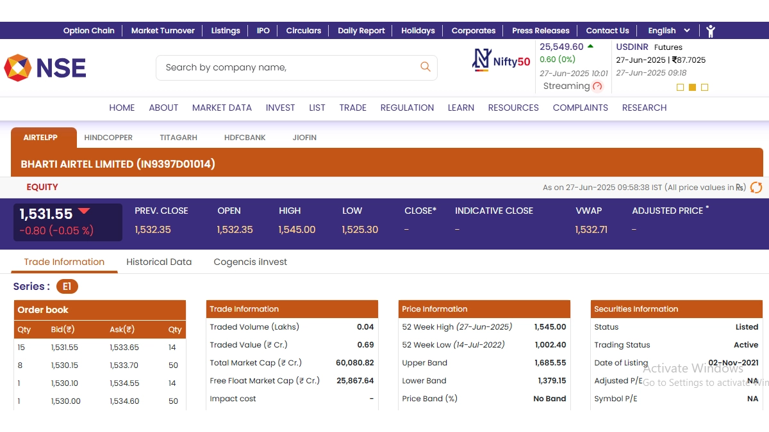Click the red down arrow beside 1,531.55
The height and width of the screenshot is (432, 769).
click(x=84, y=212)
